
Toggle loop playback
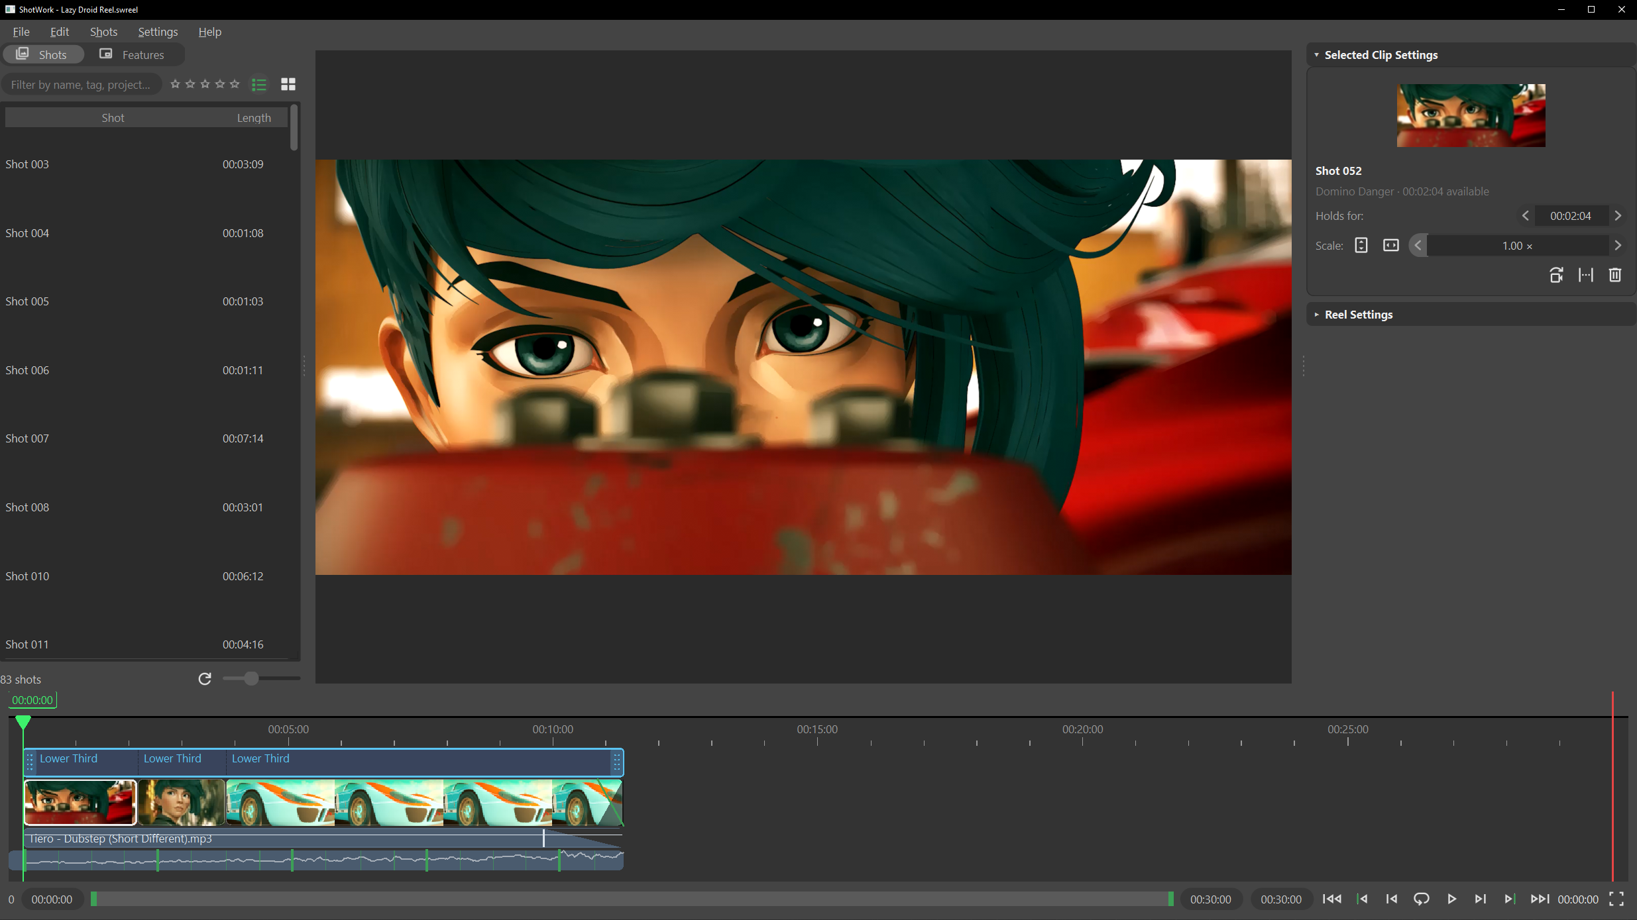point(1422,899)
